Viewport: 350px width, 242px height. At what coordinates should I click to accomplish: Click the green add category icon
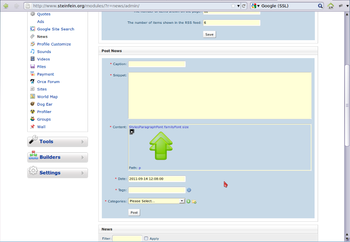(188, 201)
